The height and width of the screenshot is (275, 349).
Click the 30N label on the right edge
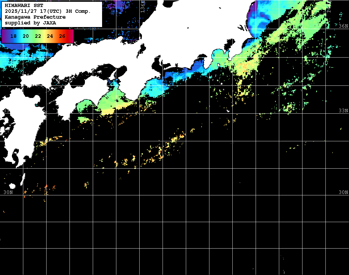pyautogui.click(x=343, y=192)
